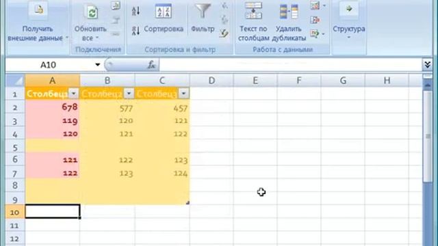Screen dimensions: 438x246
Task: Open the what-if analysis dropdown arrow
Action: click(x=324, y=34)
